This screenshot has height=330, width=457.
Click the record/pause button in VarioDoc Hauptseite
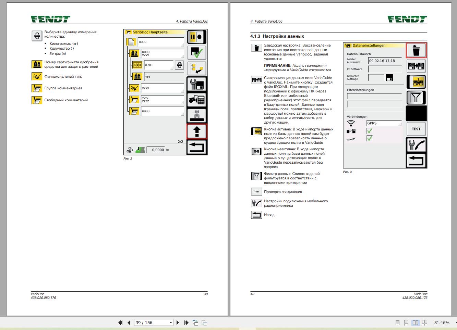click(x=197, y=37)
